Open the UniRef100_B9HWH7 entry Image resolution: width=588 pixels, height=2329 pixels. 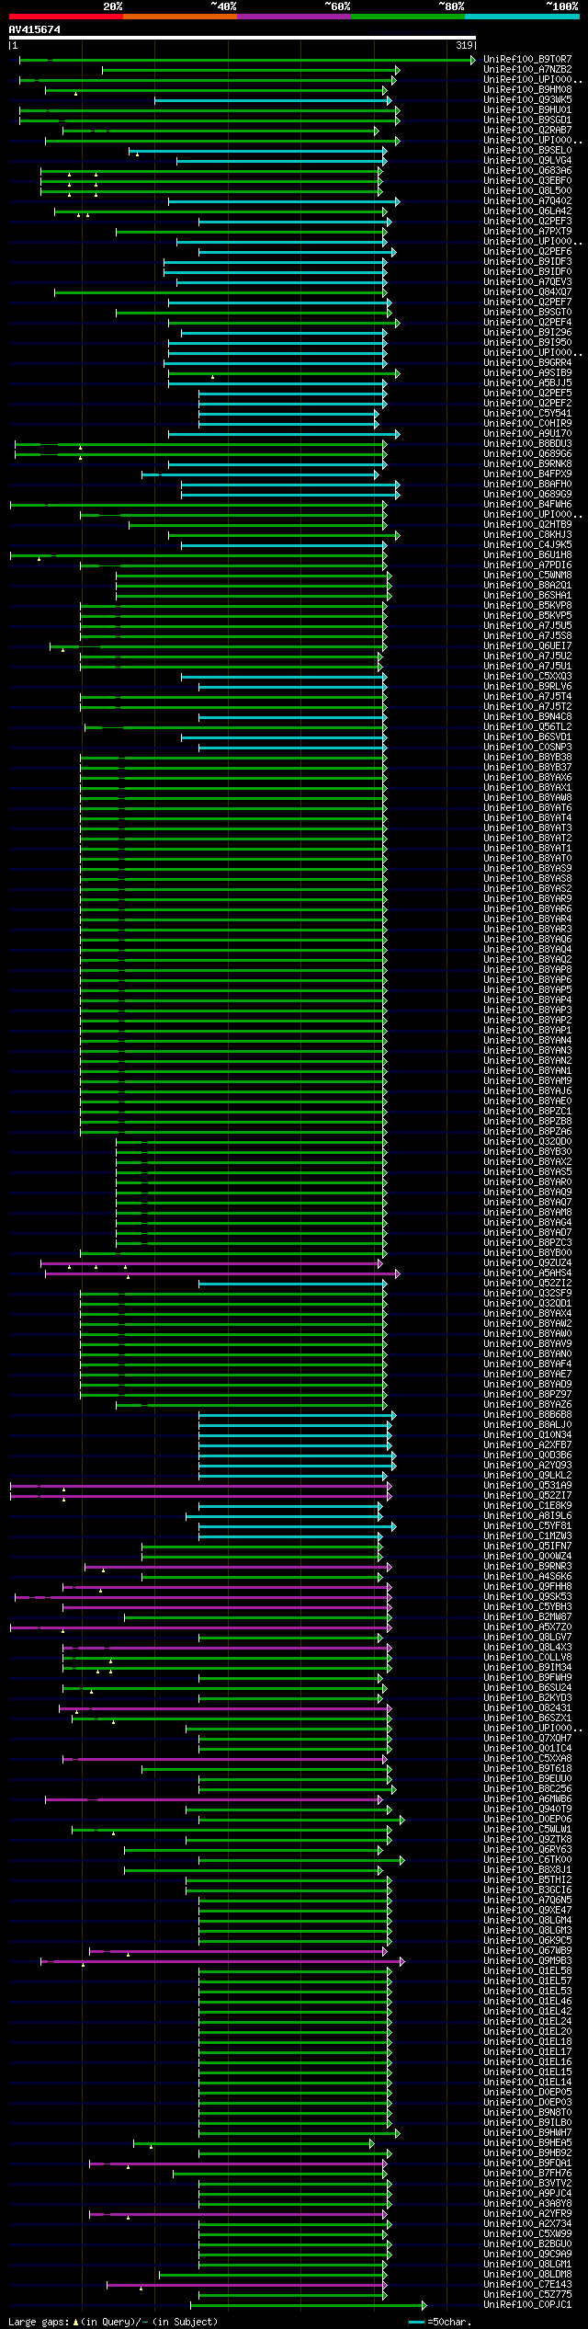pos(527,2133)
